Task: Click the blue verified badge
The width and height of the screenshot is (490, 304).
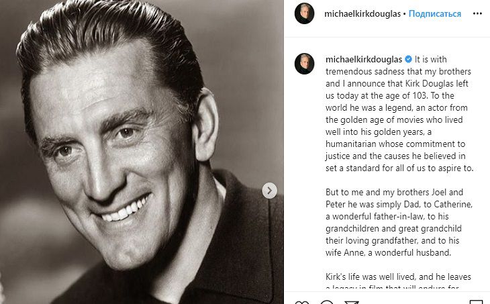Action: [408, 59]
